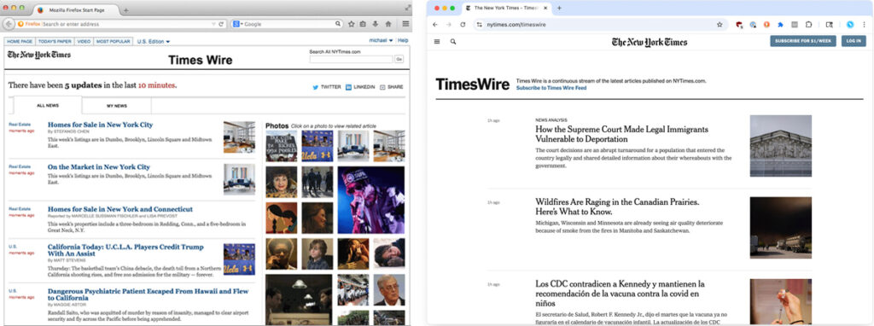The height and width of the screenshot is (326, 874).
Task: Click Chrome address bar showing nytimes.com/timeswire
Action: (599, 25)
